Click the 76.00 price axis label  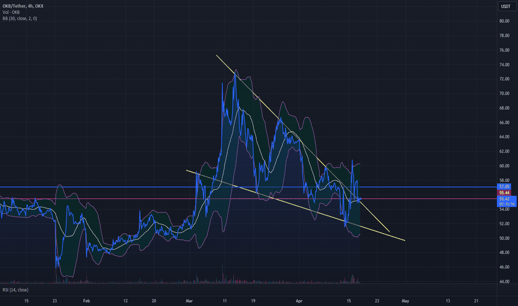pyautogui.click(x=504, y=50)
